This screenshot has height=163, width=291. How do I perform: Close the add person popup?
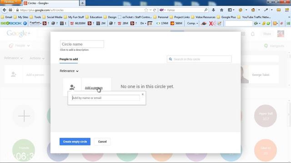tap(142, 95)
